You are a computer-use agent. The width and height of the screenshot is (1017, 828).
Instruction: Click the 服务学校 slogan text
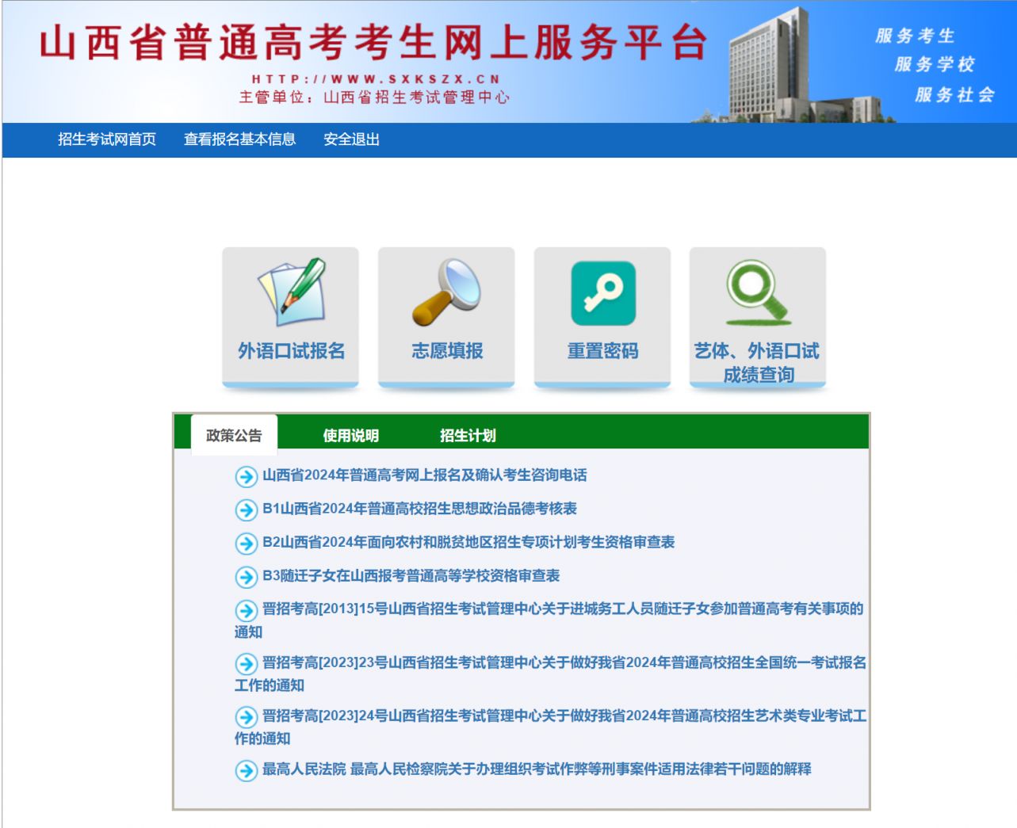[935, 64]
